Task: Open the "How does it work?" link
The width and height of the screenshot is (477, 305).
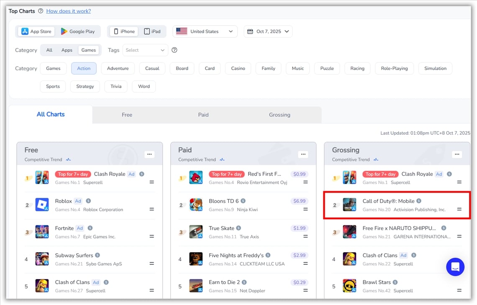Action: tap(69, 11)
